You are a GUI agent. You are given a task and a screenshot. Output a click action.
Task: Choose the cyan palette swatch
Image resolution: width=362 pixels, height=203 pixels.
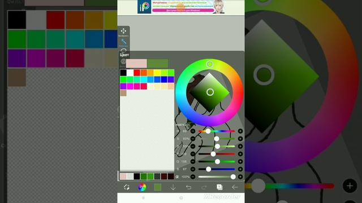(x=144, y=80)
